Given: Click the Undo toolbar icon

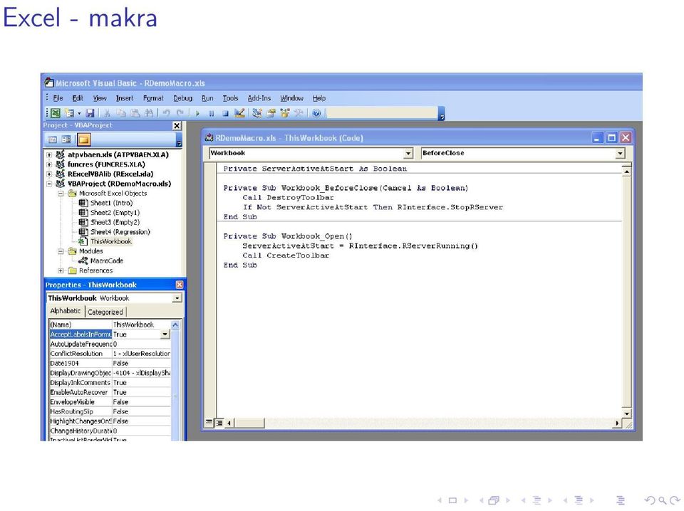Looking at the screenshot, I should pyautogui.click(x=166, y=113).
